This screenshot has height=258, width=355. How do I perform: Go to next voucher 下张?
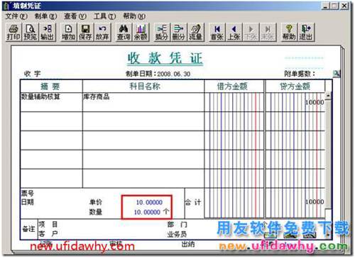251,32
